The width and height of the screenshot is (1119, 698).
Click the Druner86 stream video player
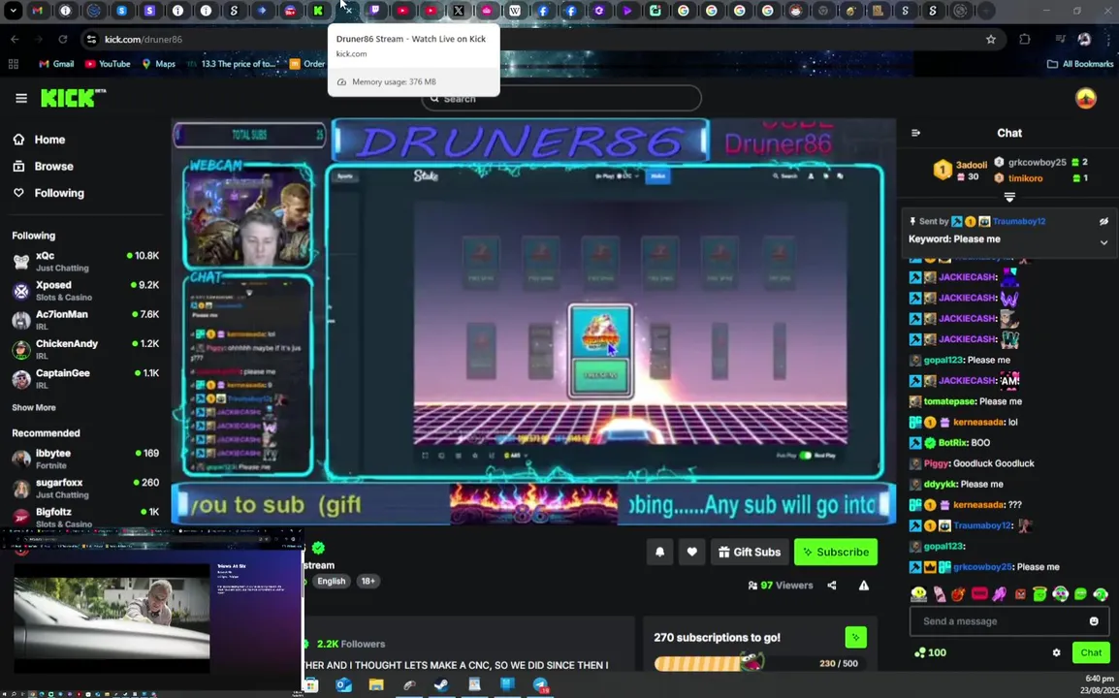coord(533,321)
